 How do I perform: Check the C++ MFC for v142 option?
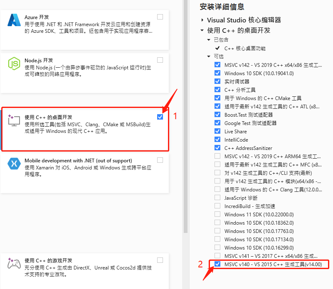point(217,164)
